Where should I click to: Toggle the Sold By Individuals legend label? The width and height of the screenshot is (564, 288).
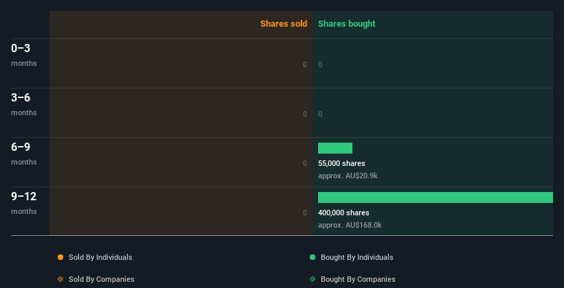click(100, 257)
